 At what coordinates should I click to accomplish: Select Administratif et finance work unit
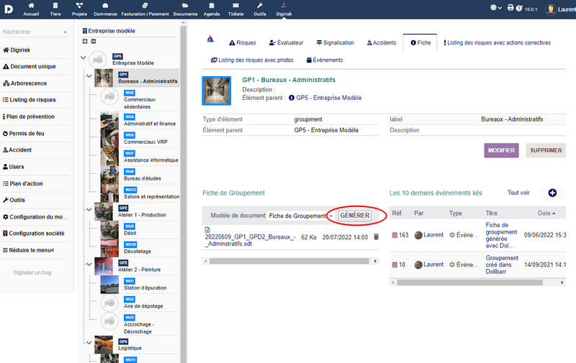pyautogui.click(x=150, y=124)
